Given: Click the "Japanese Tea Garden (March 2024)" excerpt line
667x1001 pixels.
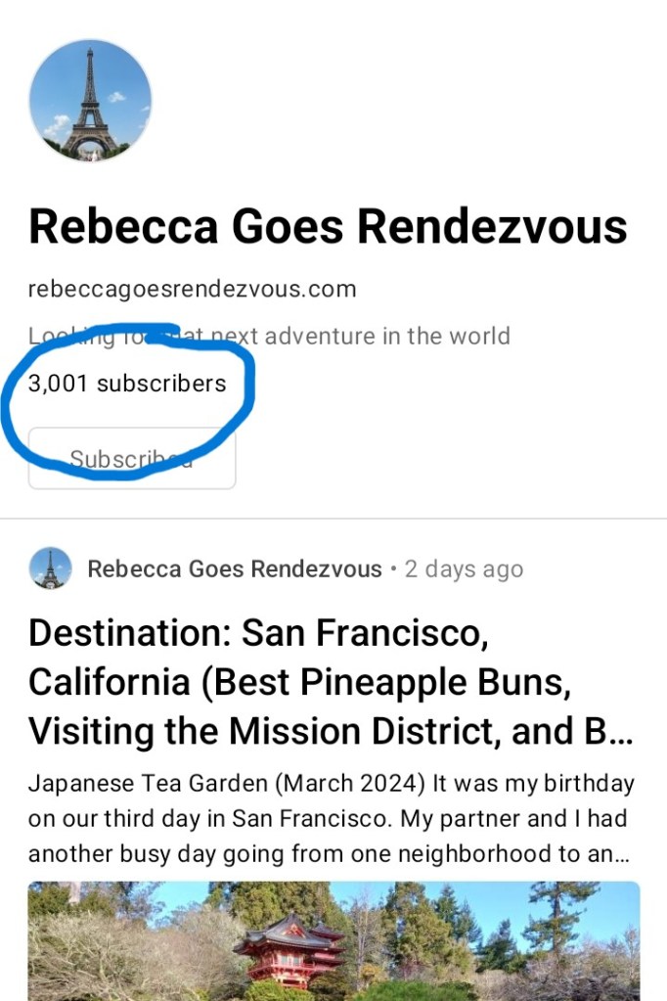Looking at the screenshot, I should coord(331,784).
